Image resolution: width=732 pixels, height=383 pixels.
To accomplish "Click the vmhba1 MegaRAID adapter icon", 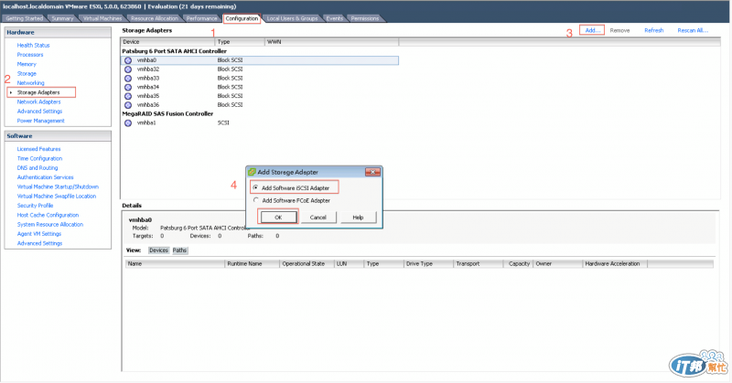I will [x=128, y=122].
